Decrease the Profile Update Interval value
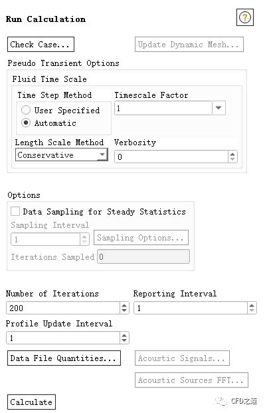The height and width of the screenshot is (413, 265). tap(124, 340)
